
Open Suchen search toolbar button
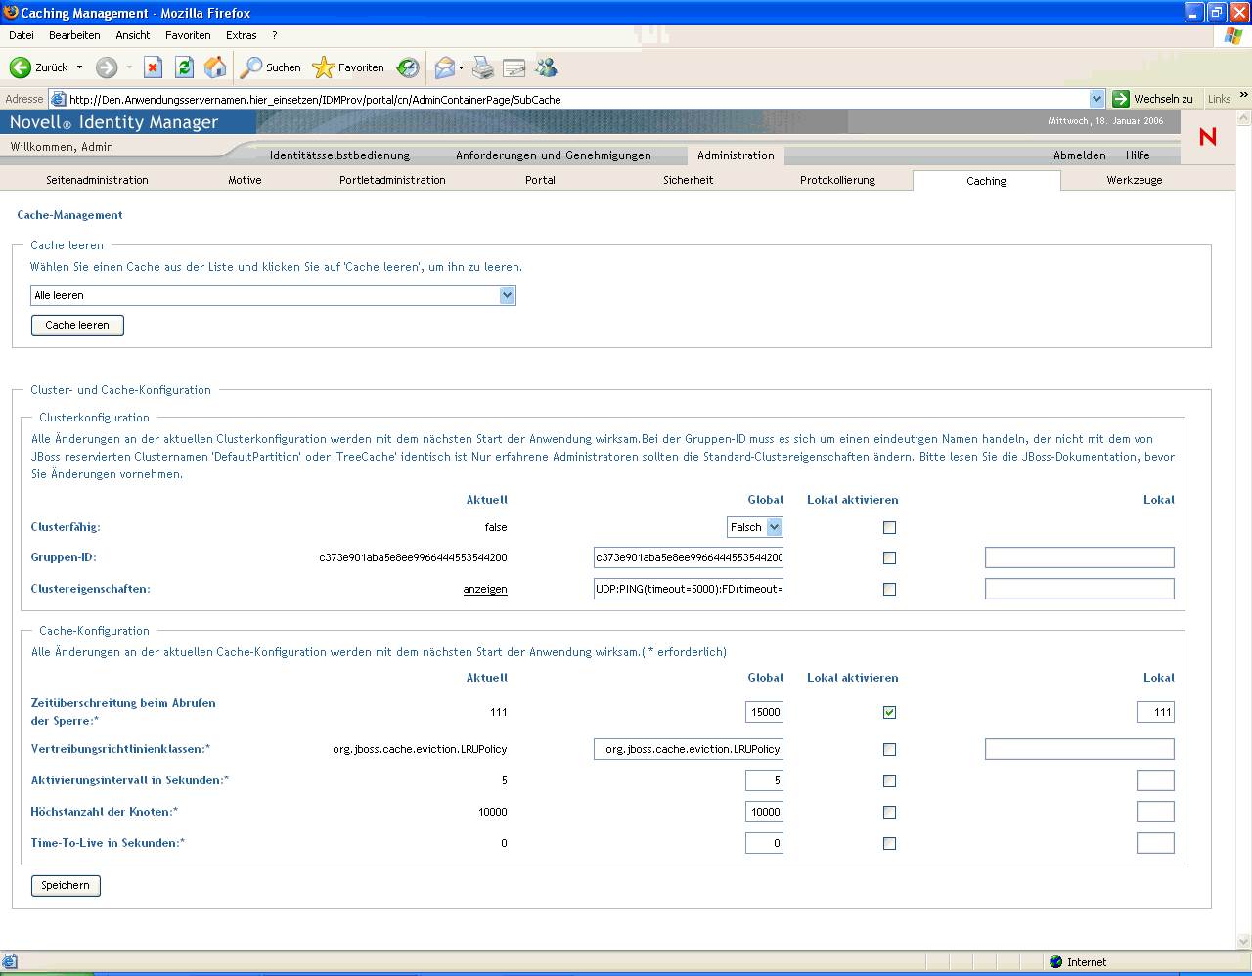click(271, 67)
